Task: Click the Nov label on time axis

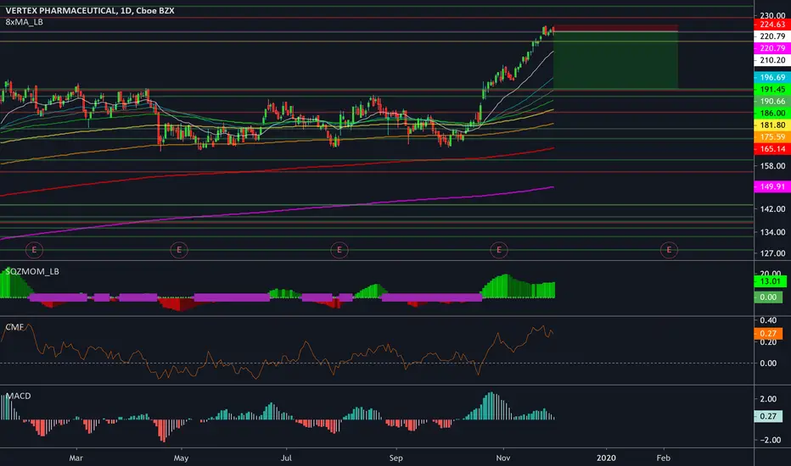Action: [x=503, y=458]
